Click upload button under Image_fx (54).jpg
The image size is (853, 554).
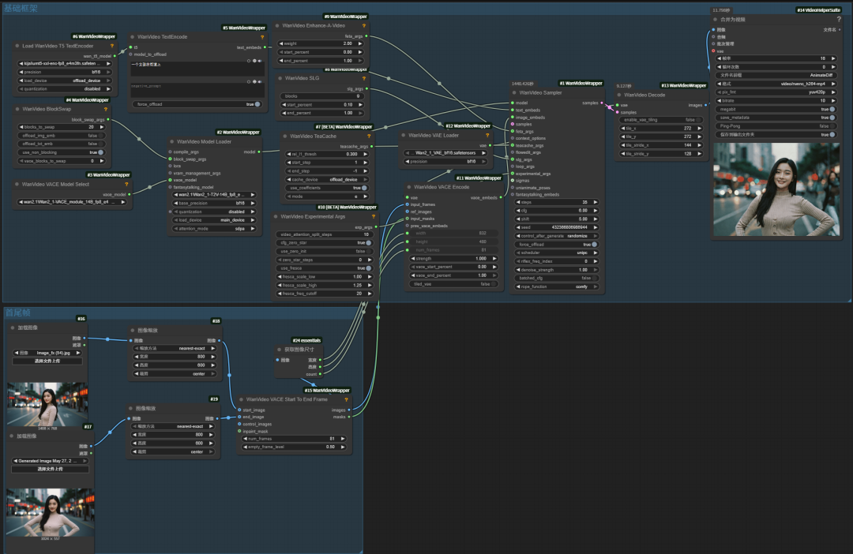point(47,361)
